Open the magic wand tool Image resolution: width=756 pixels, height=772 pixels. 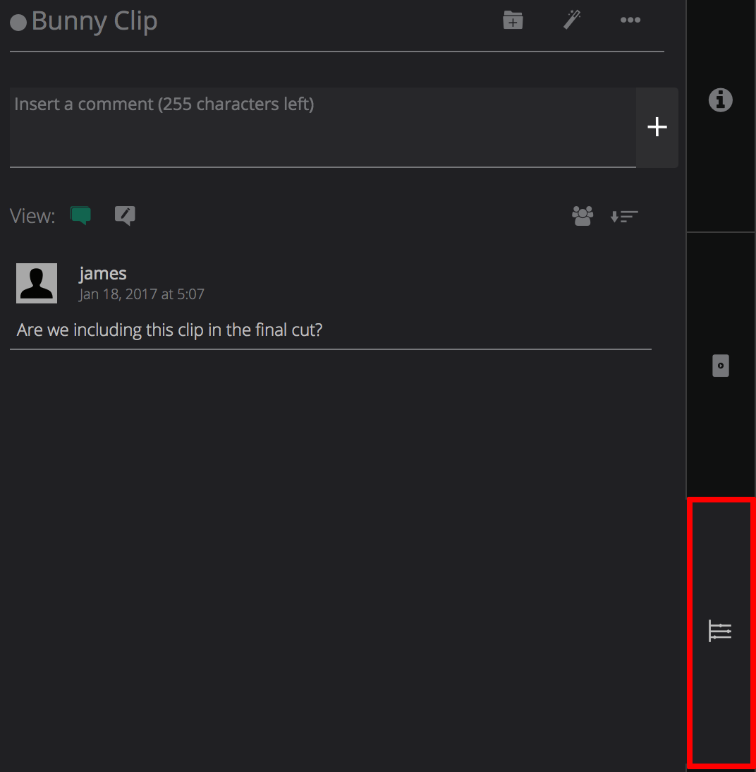pos(572,20)
